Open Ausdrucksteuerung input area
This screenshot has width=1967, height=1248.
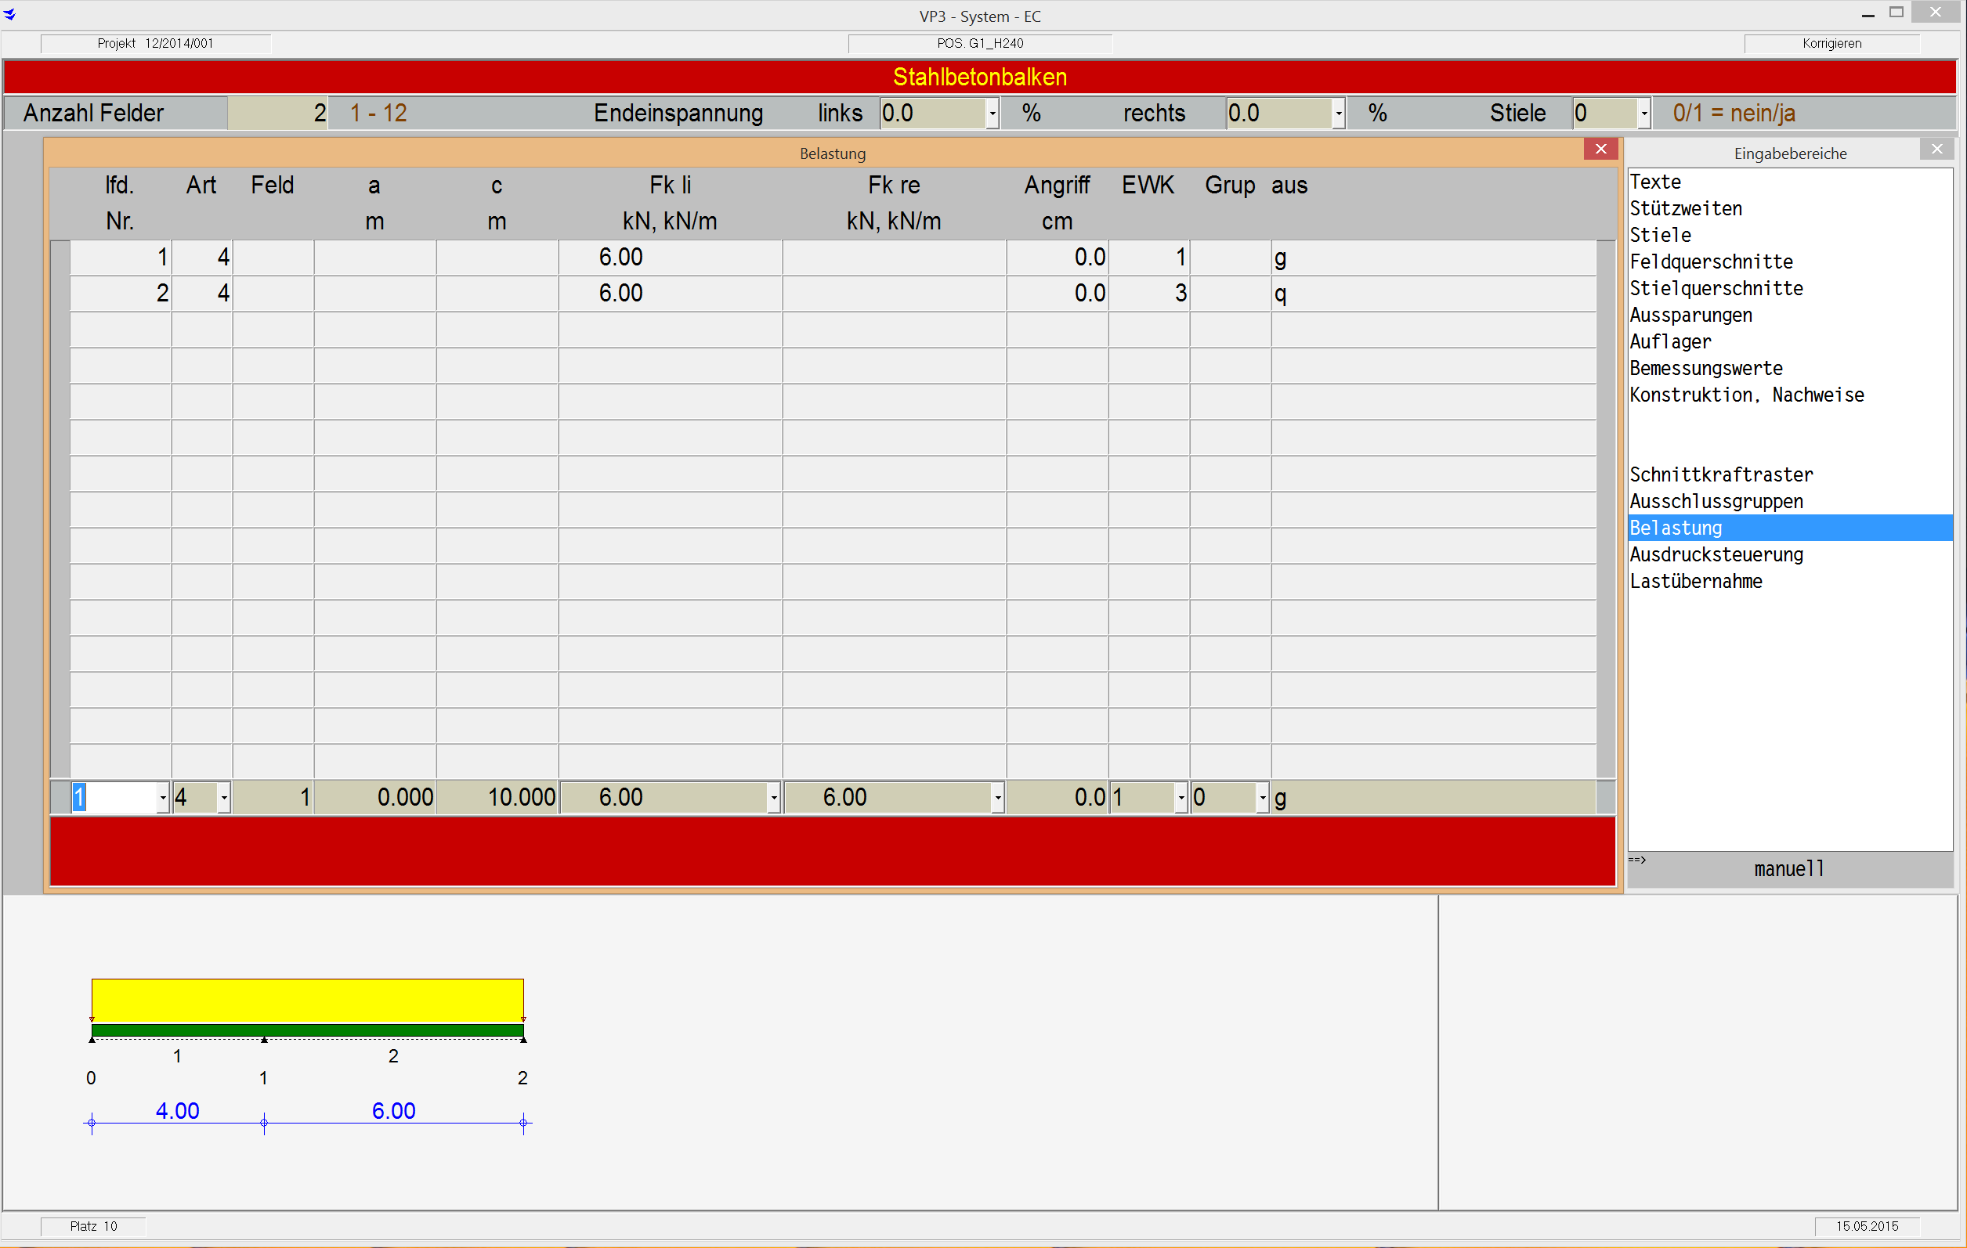coord(1716,555)
